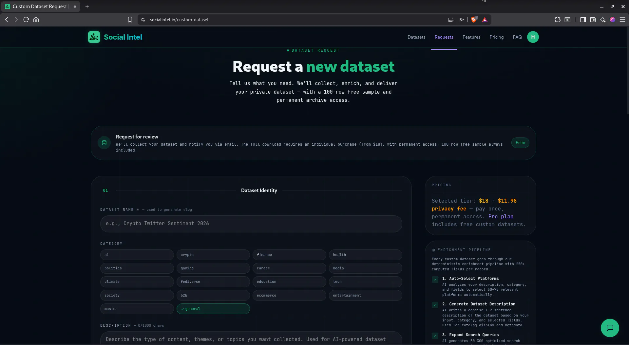Open the browser home page
Image resolution: width=629 pixels, height=345 pixels.
tap(36, 20)
